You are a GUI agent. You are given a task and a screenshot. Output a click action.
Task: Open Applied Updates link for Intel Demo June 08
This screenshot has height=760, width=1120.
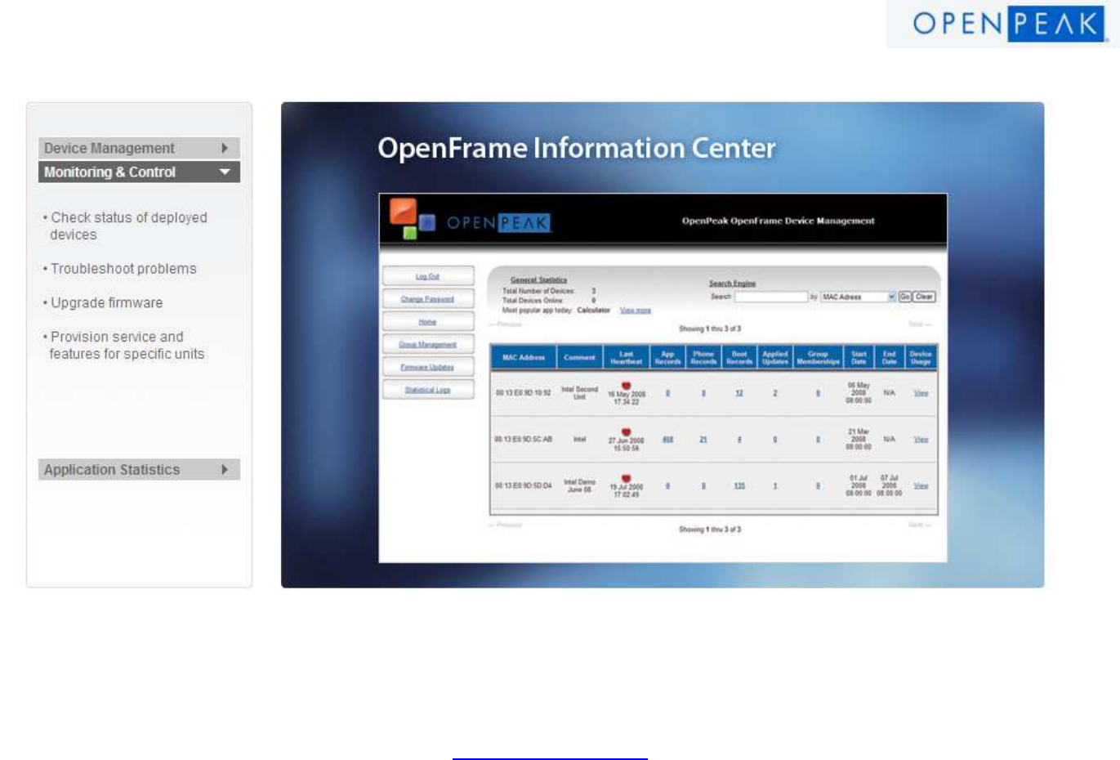(775, 486)
